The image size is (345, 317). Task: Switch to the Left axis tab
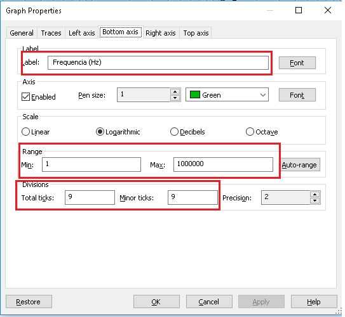click(x=81, y=33)
